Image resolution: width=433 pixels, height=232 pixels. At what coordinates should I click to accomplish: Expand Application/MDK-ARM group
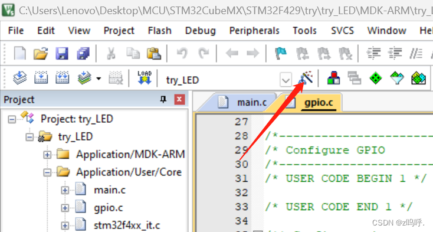click(x=47, y=155)
